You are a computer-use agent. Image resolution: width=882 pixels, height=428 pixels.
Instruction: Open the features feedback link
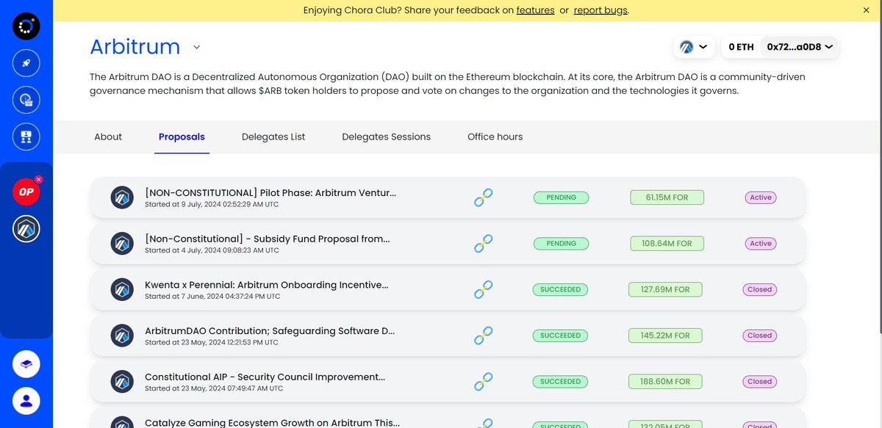536,10
